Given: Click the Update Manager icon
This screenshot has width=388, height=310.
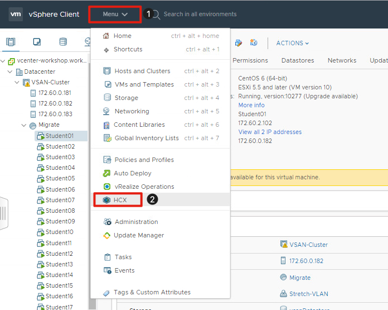Looking at the screenshot, I should click(107, 235).
